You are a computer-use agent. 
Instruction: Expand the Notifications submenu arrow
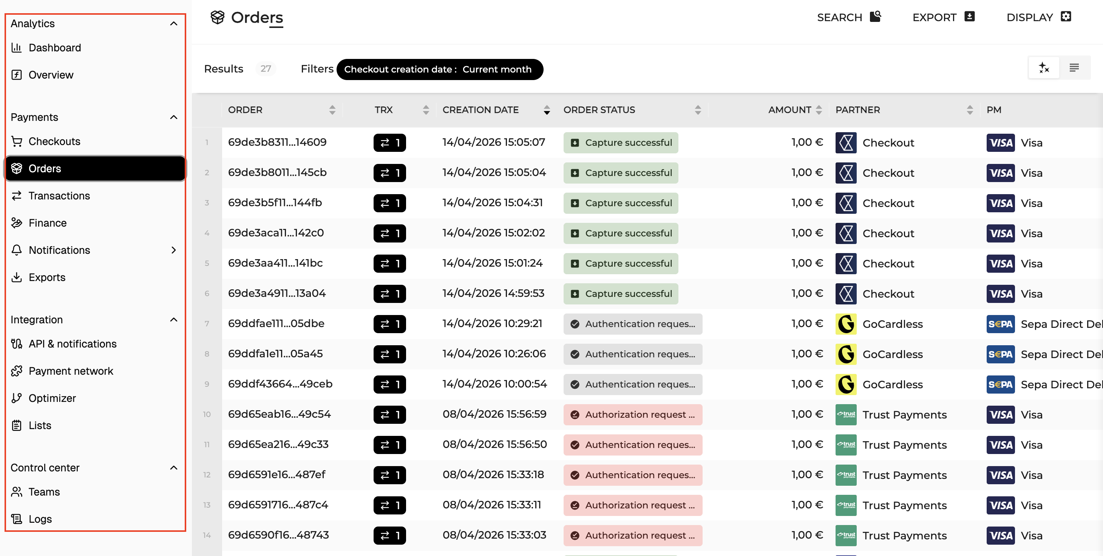click(x=173, y=250)
